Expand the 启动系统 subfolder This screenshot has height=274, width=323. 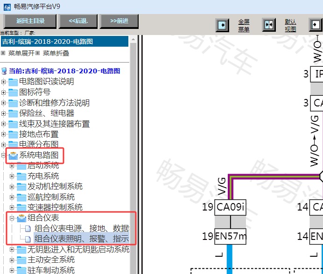click(12, 166)
